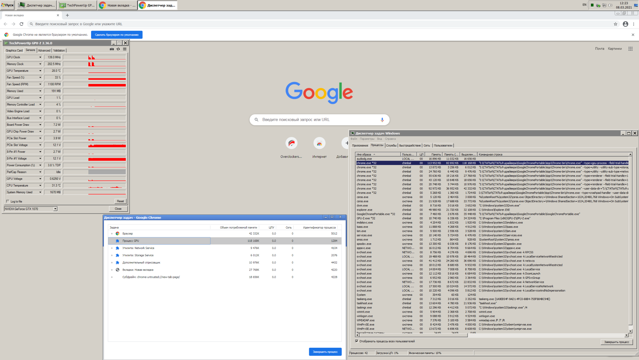The height and width of the screenshot is (360, 639).
Task: Expand the GPU Temperature sensor dropdown
Action: point(40,71)
